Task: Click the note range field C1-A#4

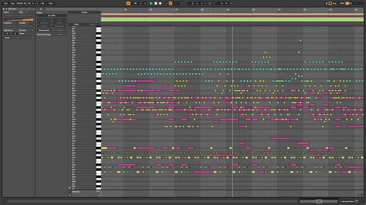Action: click(x=51, y=15)
